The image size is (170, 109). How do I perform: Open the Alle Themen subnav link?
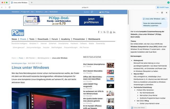point(84,47)
